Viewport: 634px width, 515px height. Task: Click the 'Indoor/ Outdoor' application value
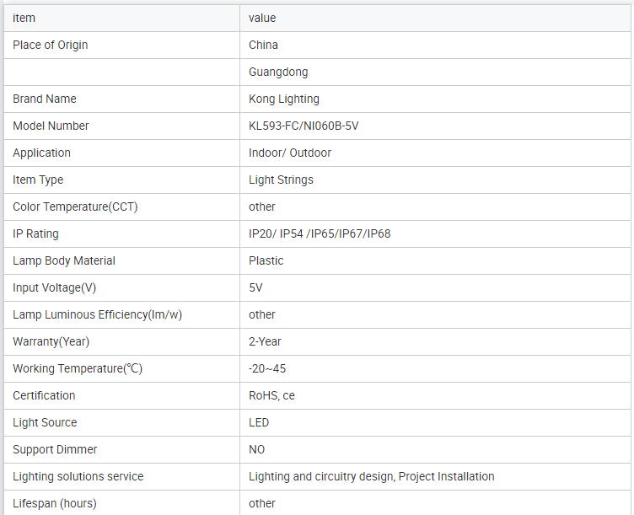290,153
